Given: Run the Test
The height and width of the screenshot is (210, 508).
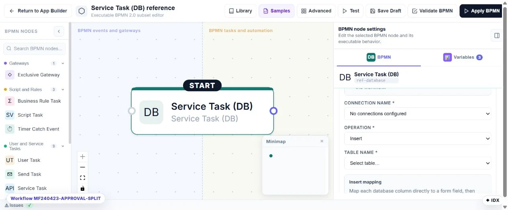Looking at the screenshot, I should [351, 11].
